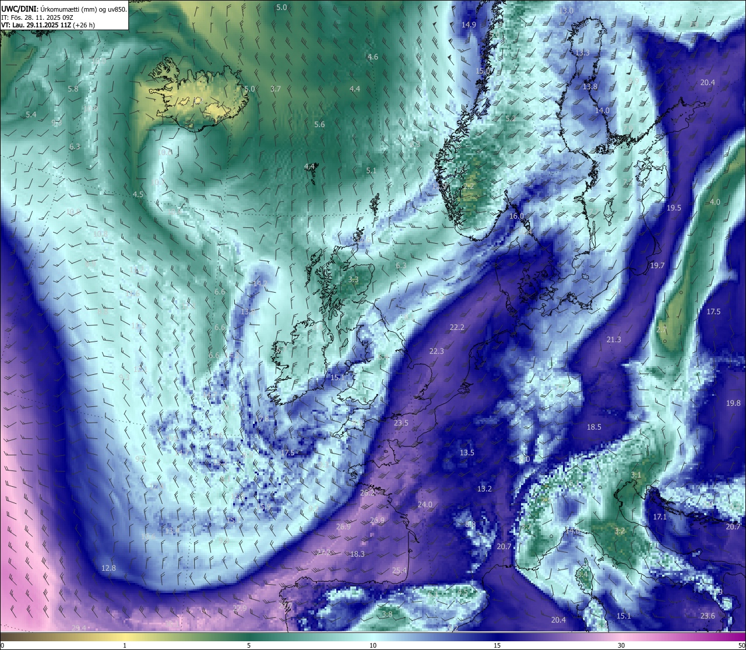
Task: Click the 7.5 value on the map
Action: [x=290, y=453]
